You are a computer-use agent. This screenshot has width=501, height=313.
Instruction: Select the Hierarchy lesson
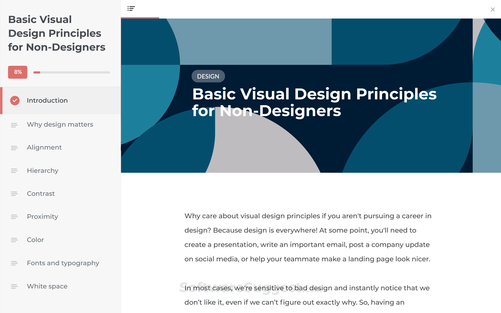point(43,171)
